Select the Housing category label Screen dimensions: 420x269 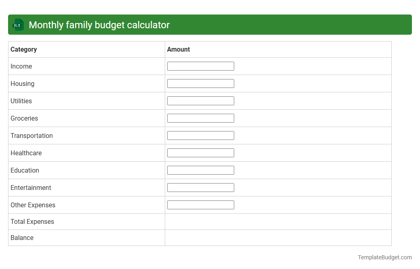pos(22,83)
